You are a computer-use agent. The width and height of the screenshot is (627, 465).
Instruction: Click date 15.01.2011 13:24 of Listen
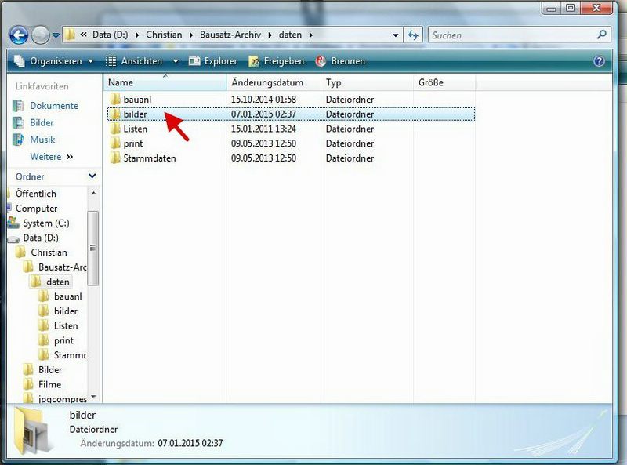click(x=263, y=129)
